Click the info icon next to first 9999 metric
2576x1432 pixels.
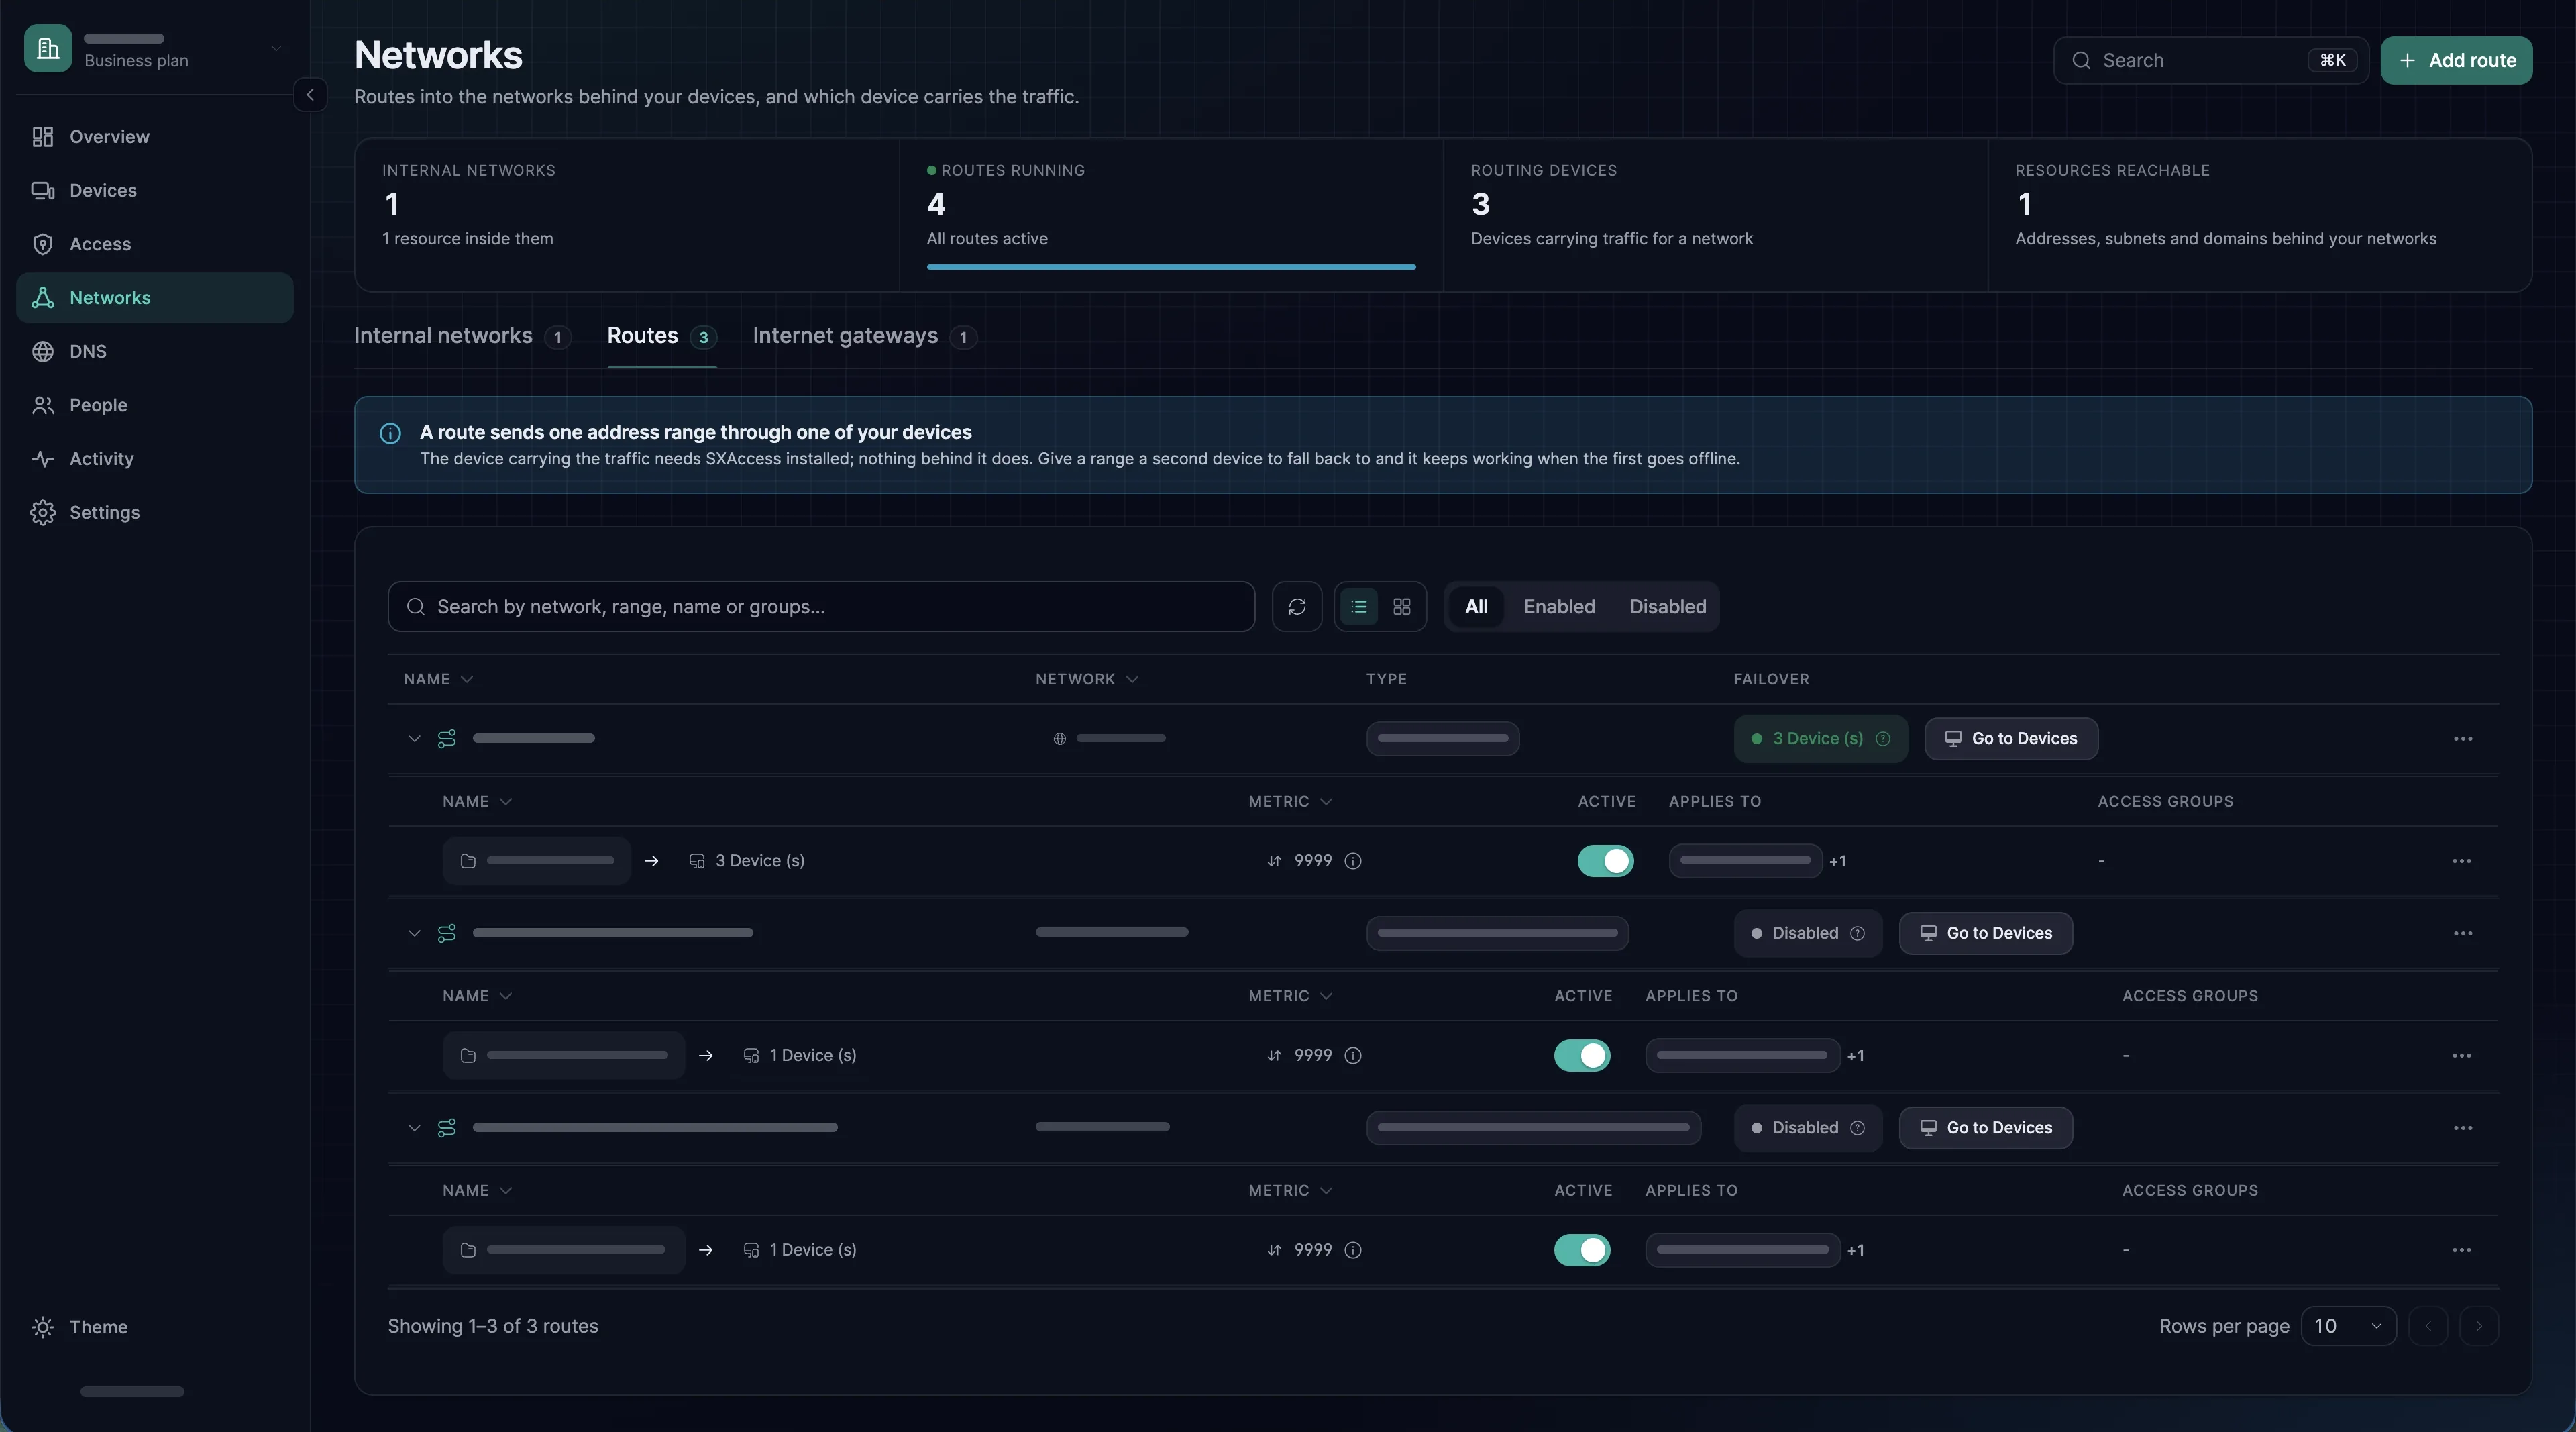click(x=1353, y=861)
